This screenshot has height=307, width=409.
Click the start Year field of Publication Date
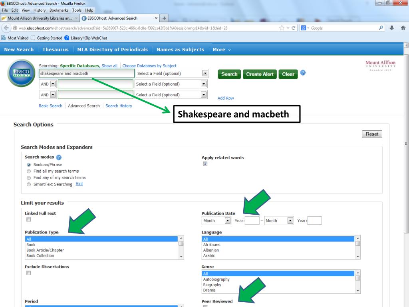point(252,221)
